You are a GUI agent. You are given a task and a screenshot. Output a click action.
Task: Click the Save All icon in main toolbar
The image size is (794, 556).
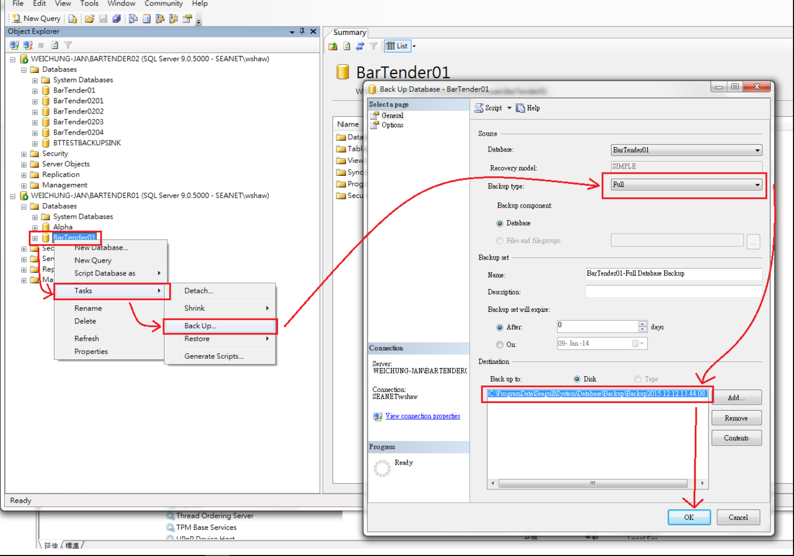116,18
